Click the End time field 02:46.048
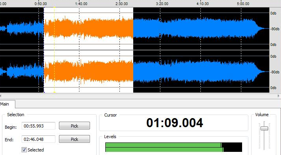The image size is (281, 155). point(39,139)
